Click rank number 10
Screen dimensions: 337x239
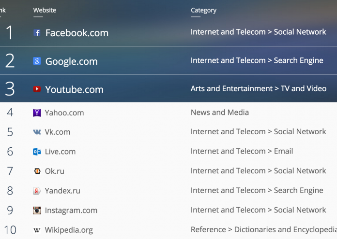[10, 230]
